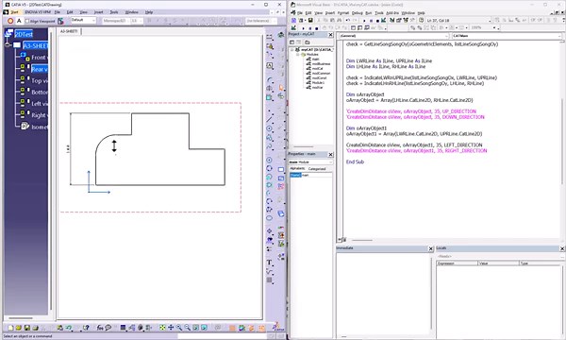The image size is (566, 340).
Task: Click the Run macro play icon in Visual Basic
Action: tap(364, 21)
